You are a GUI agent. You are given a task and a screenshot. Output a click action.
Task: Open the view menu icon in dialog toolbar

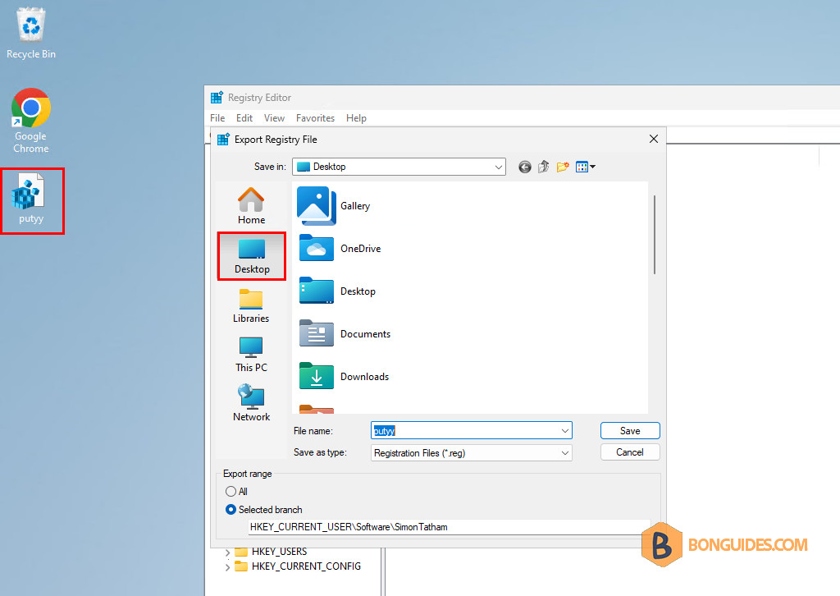pos(586,167)
